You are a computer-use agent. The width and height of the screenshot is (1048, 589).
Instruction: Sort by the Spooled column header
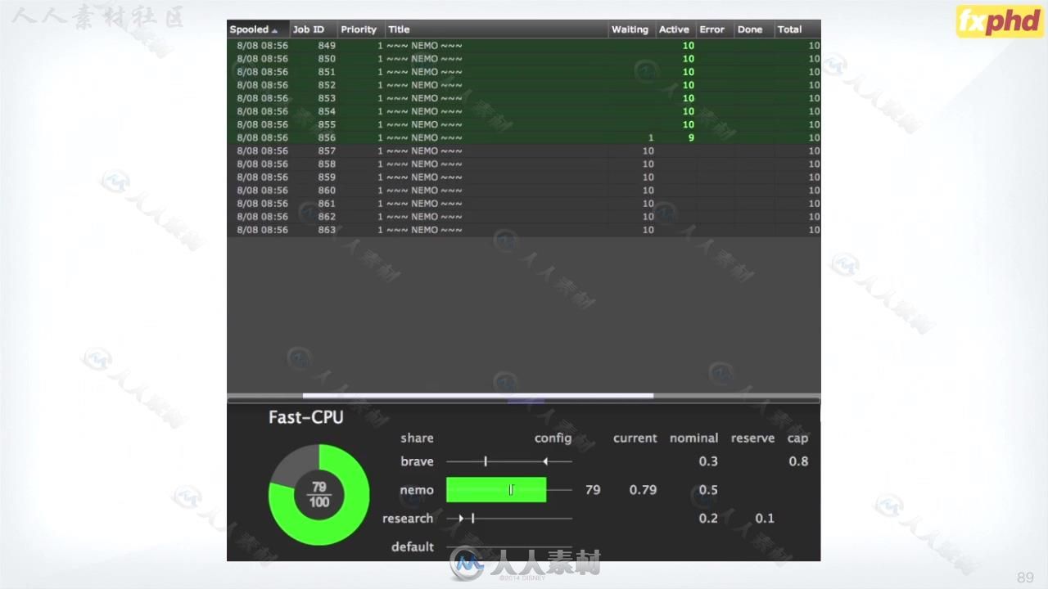258,29
